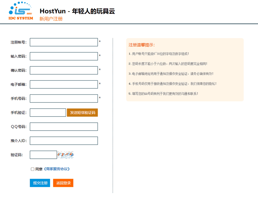This screenshot has width=258, height=197.
Task: Check the 同意 agreement checkbox
Action: (33, 169)
